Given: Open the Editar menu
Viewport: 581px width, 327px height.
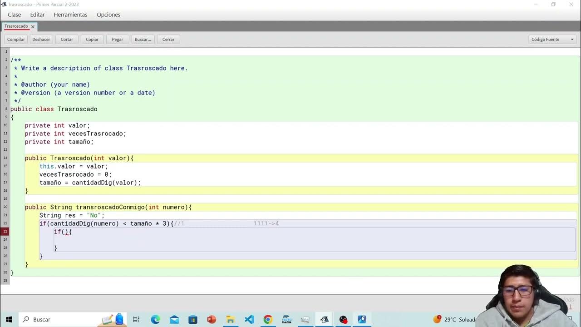Looking at the screenshot, I should click(x=38, y=15).
